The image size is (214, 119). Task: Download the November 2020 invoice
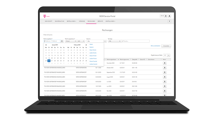(165, 63)
